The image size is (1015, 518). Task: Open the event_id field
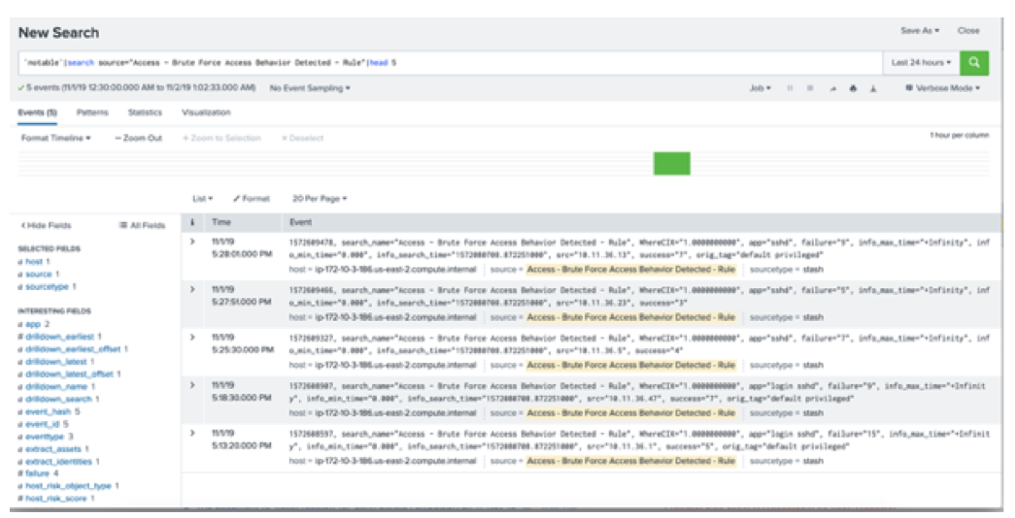point(43,424)
